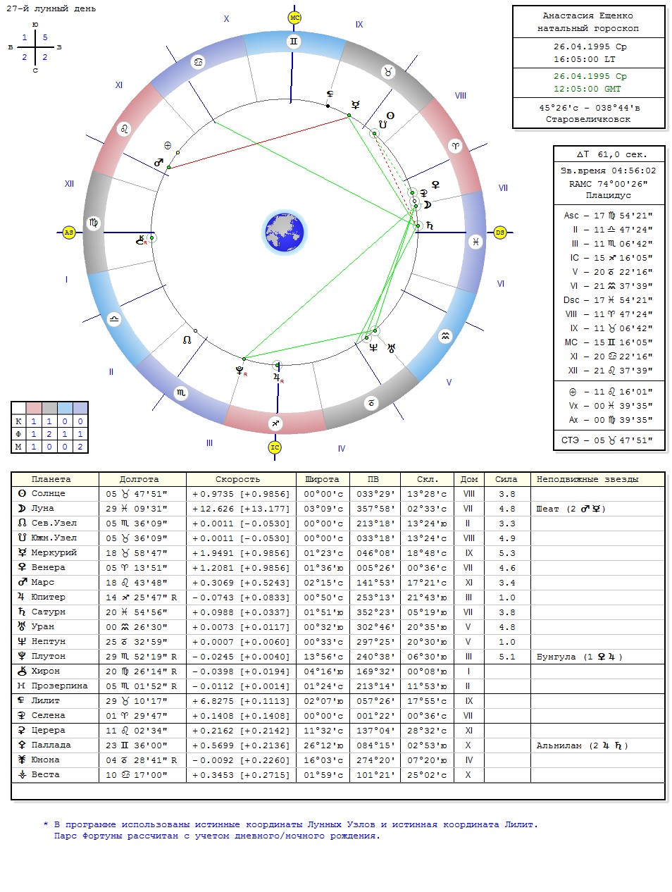The image size is (672, 892).
Task: Click the local time 16:05:00 LT
Action: [x=585, y=60]
